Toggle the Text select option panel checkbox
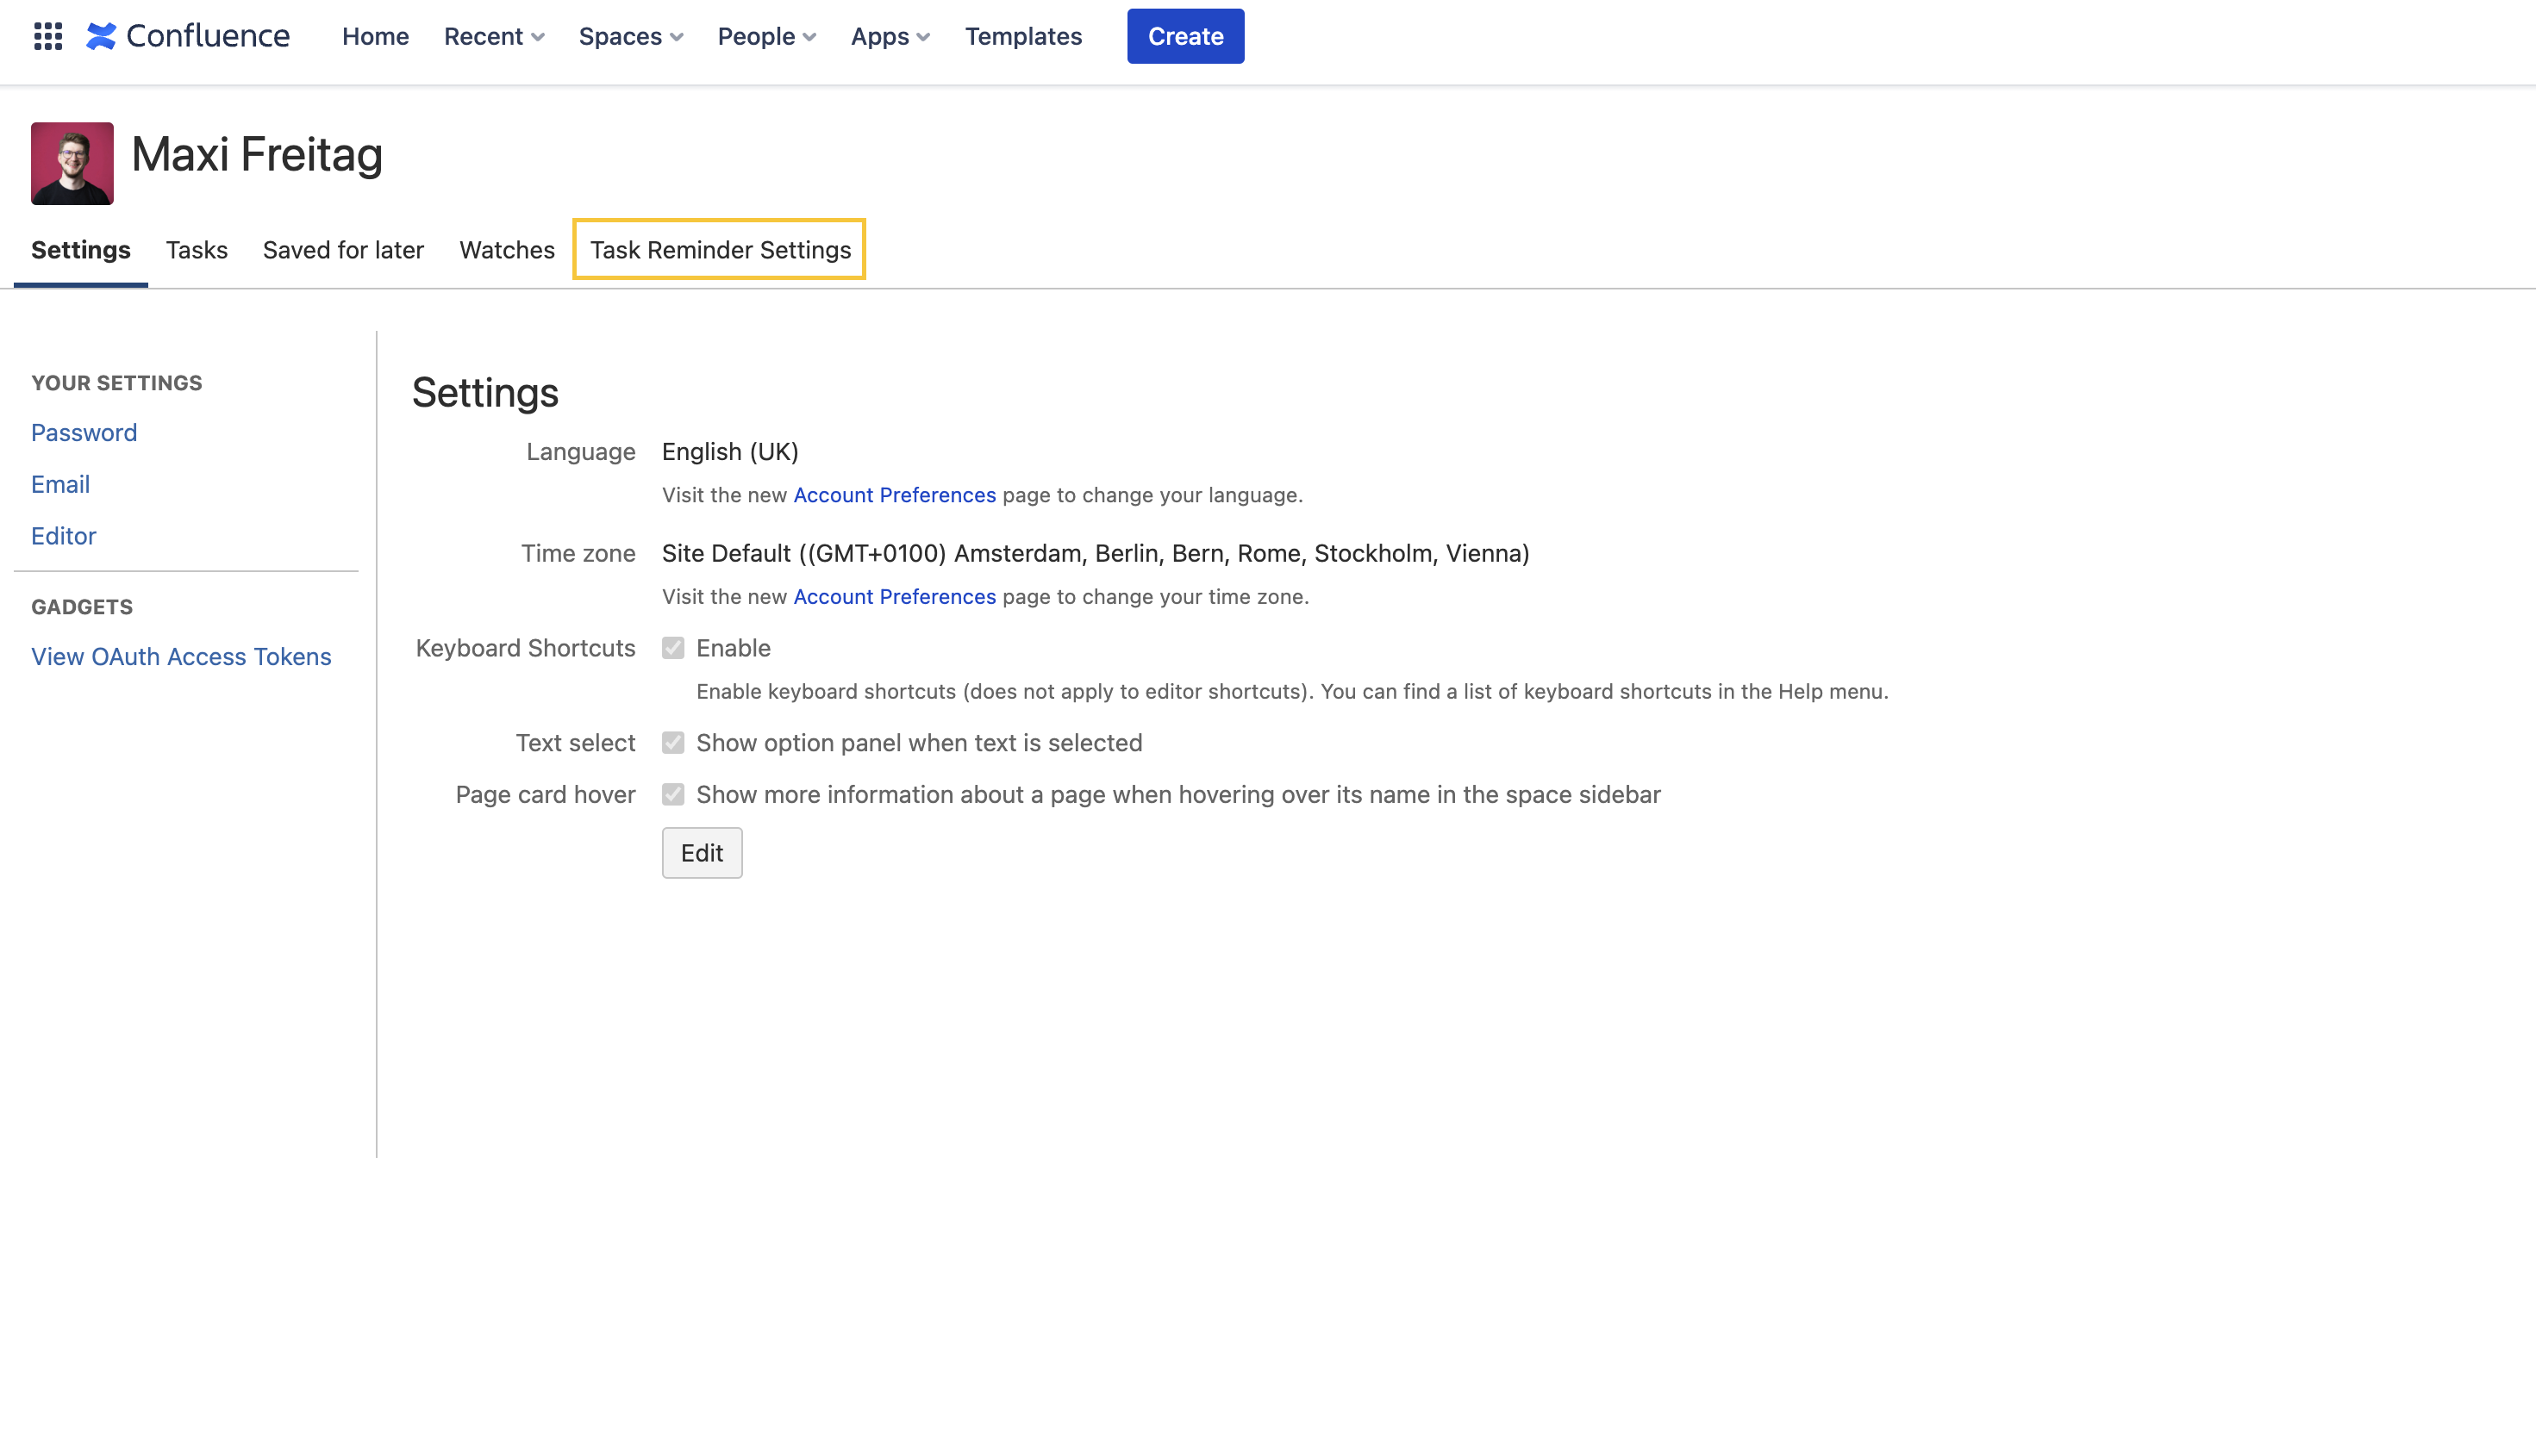This screenshot has height=1456, width=2536. pyautogui.click(x=673, y=743)
